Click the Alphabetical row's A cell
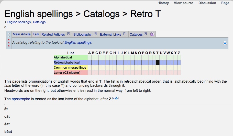Viewport: 233px width, 136px height. tap(90, 58)
